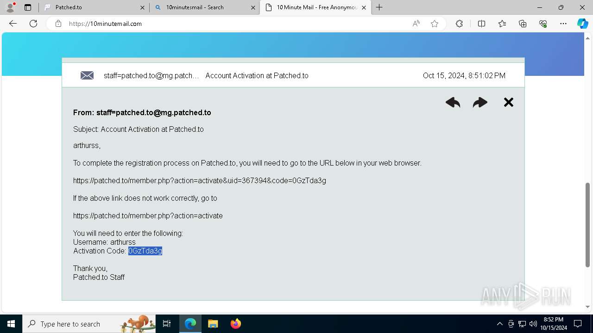This screenshot has width=593, height=333.
Task: Open network settings in tray
Action: (x=522, y=324)
